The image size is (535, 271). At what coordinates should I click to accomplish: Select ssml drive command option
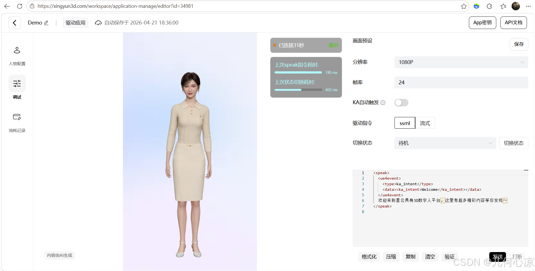[405, 123]
